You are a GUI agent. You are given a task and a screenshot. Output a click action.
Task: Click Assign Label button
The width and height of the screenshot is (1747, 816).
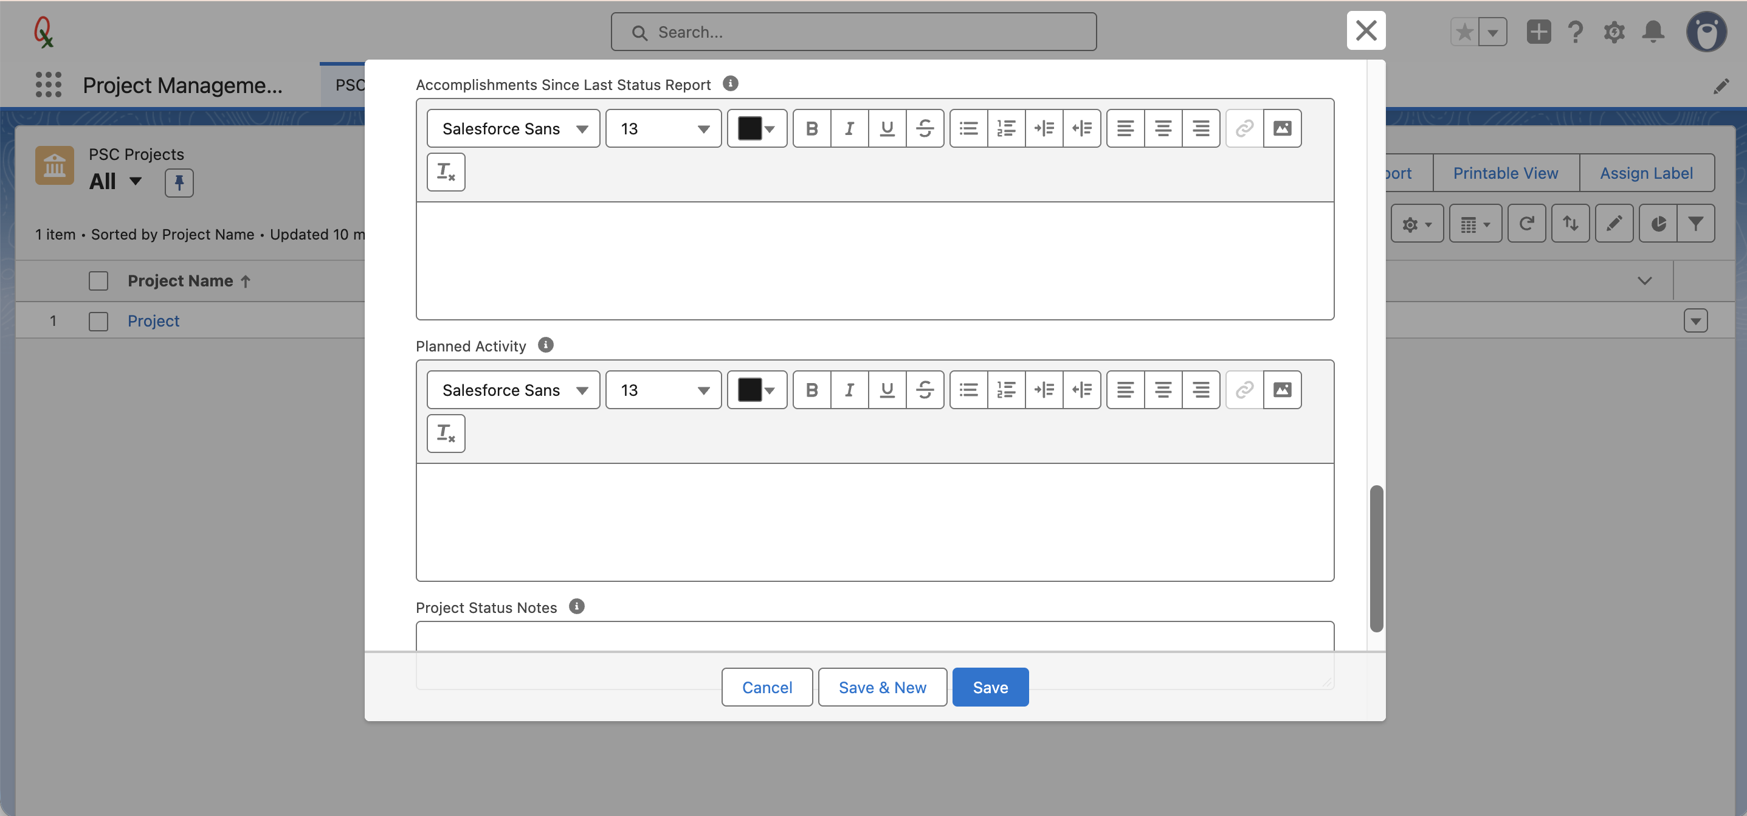(x=1646, y=173)
